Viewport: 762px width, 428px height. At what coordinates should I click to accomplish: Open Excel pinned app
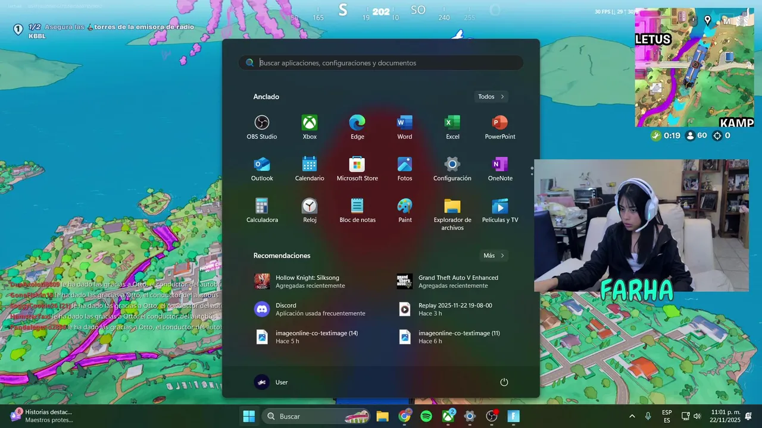click(452, 128)
